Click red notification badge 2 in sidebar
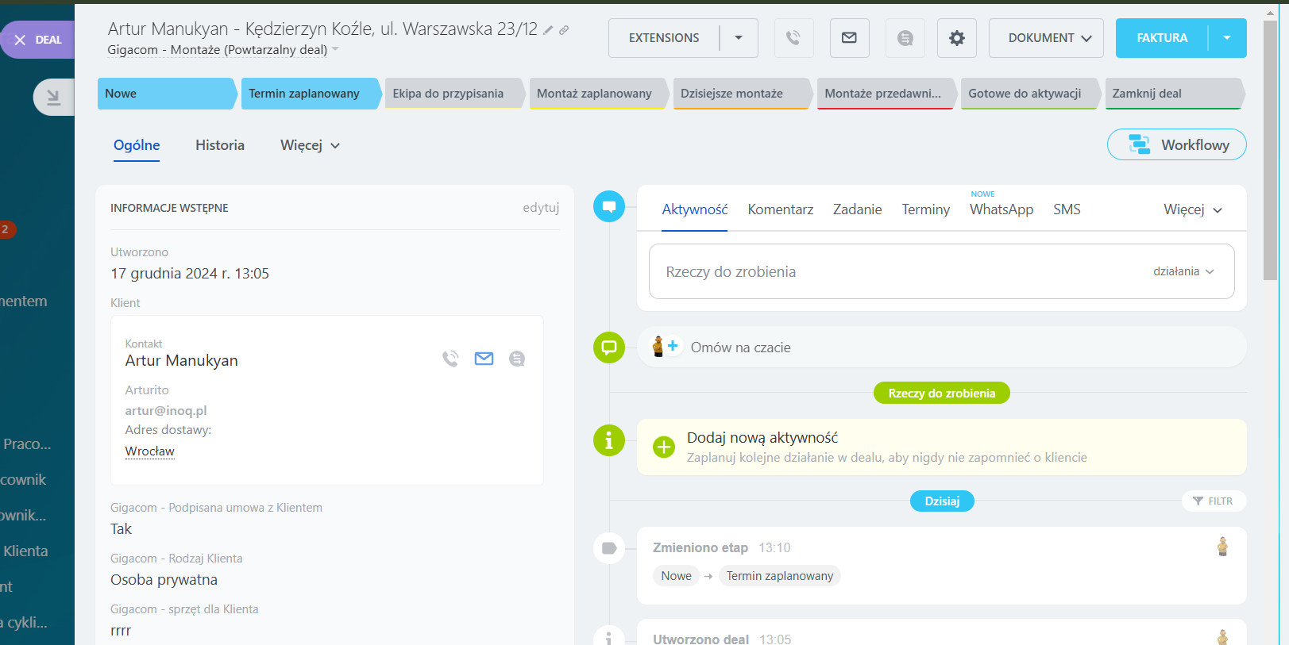The width and height of the screenshot is (1289, 645). click(x=6, y=229)
